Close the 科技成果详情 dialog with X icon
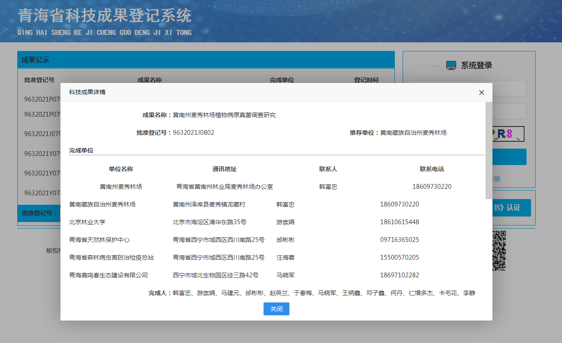The width and height of the screenshot is (562, 343). (482, 92)
